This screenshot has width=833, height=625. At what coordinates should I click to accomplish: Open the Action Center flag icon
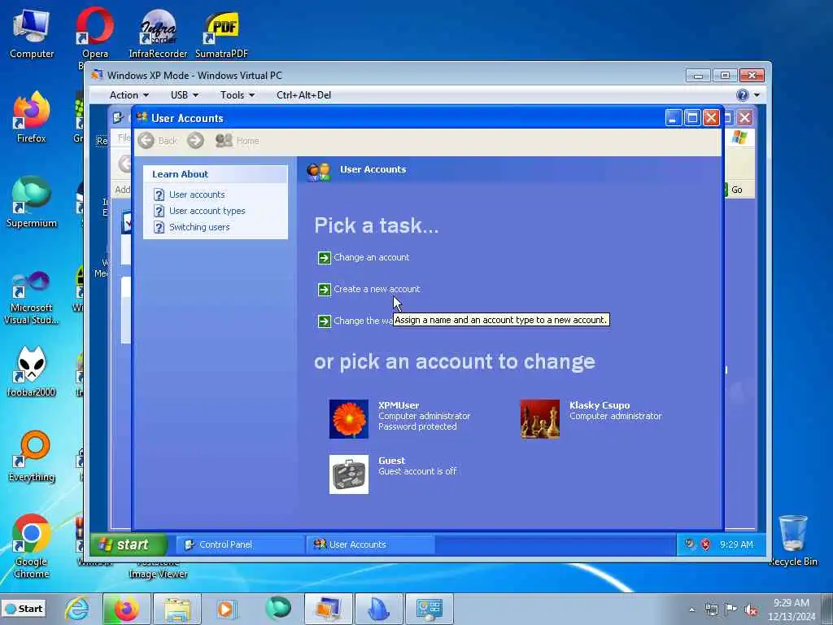pyautogui.click(x=731, y=610)
